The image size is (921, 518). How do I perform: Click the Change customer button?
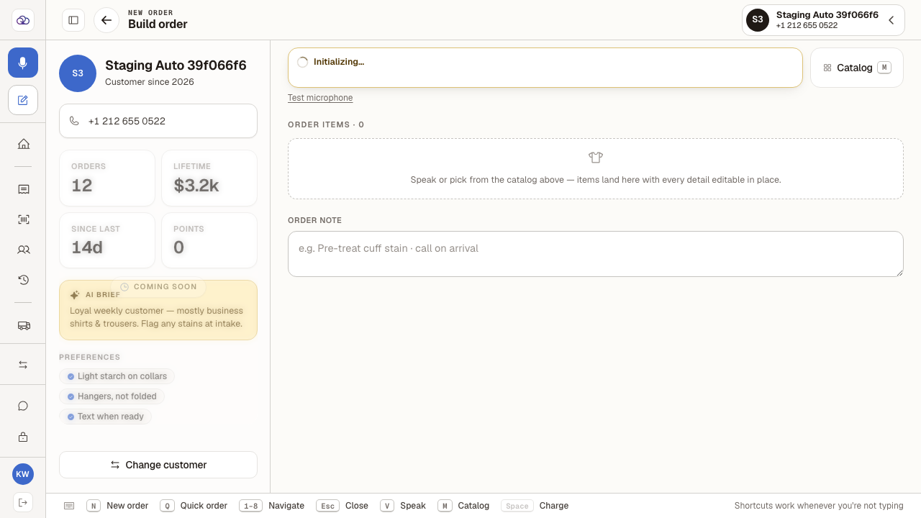[158, 465]
